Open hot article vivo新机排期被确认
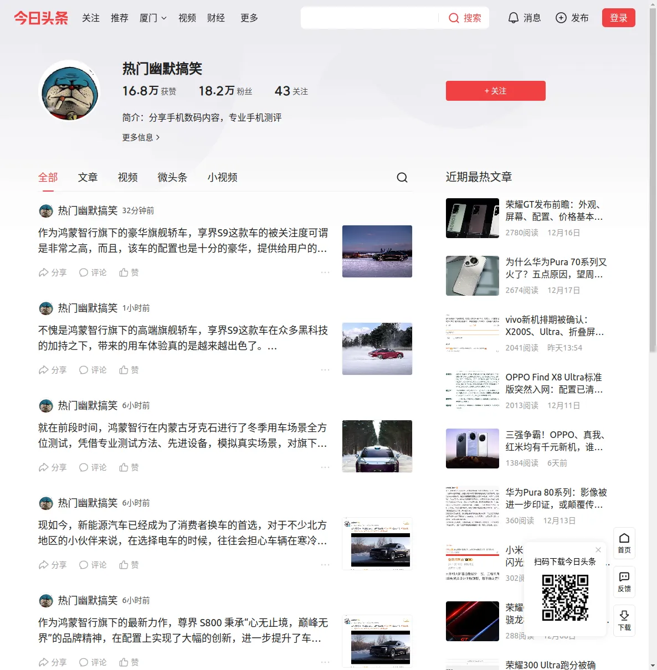This screenshot has width=657, height=670. 555,326
